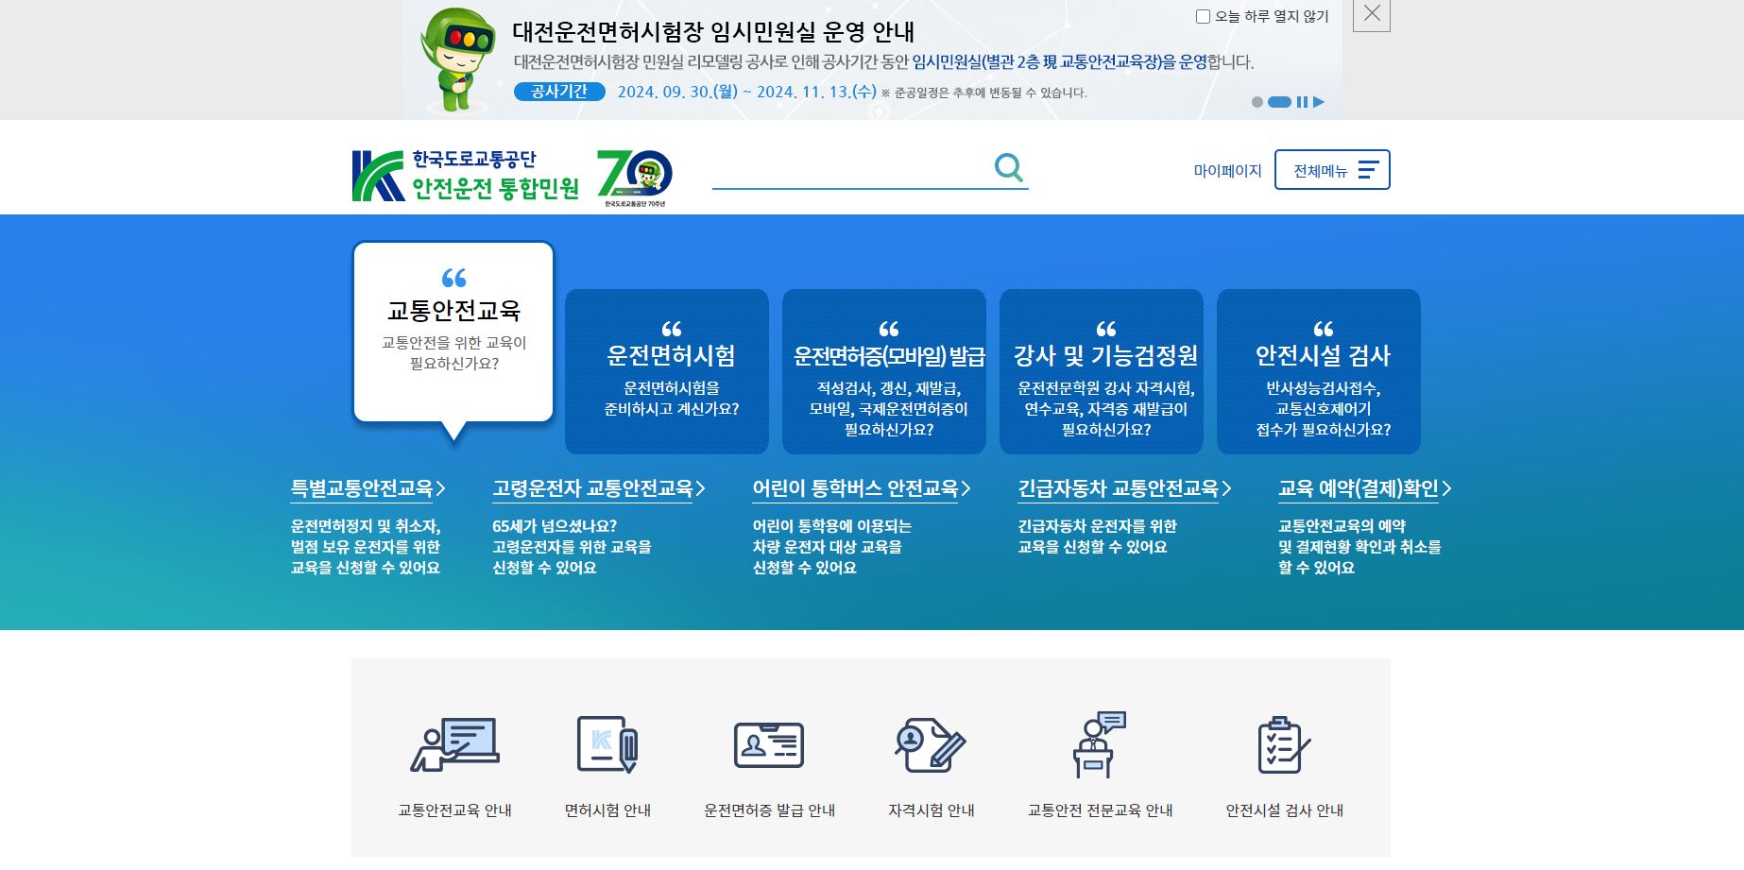This screenshot has width=1744, height=870.
Task: Focus the search input field
Action: point(850,169)
